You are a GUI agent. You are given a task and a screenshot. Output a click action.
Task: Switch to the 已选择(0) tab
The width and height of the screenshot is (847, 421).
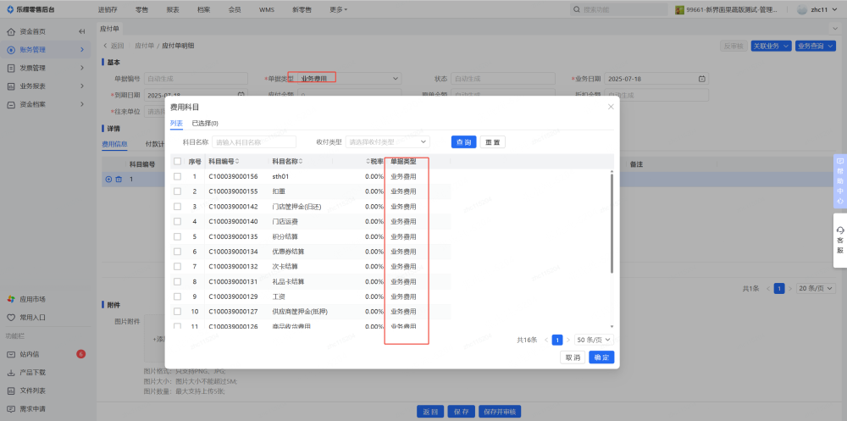(x=204, y=124)
